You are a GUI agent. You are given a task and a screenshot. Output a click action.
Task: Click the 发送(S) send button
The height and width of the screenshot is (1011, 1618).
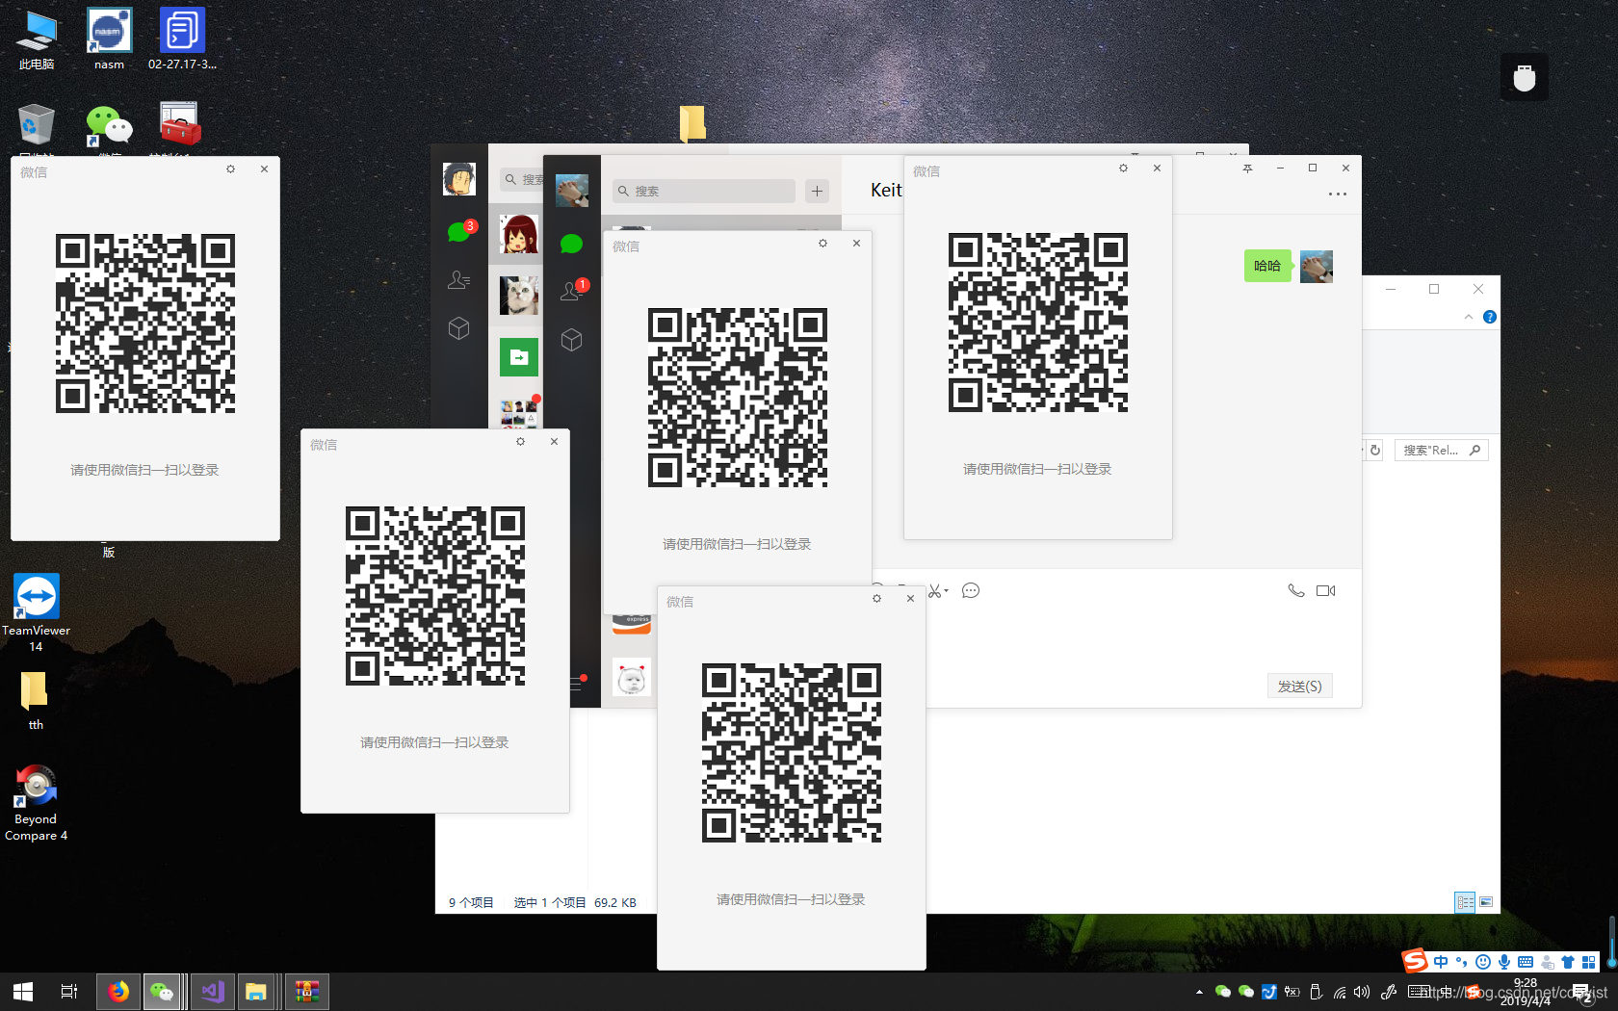pyautogui.click(x=1299, y=686)
